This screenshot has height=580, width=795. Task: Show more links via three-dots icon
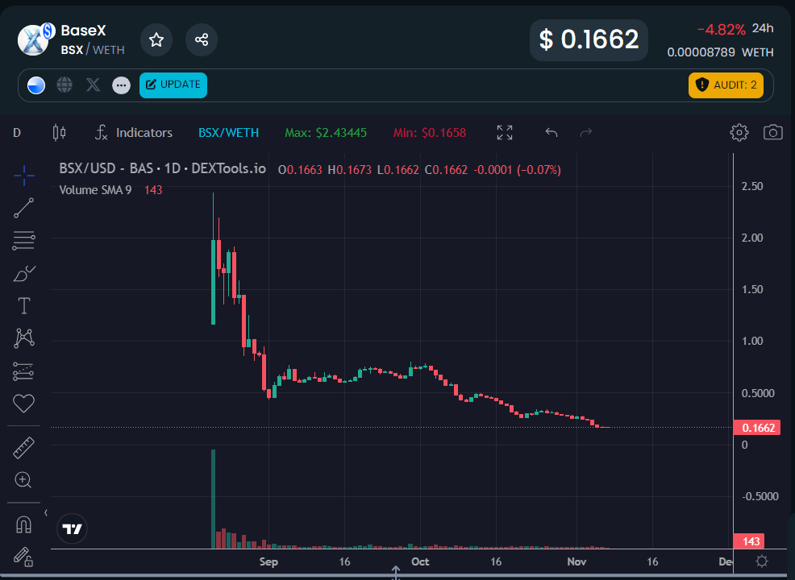click(121, 85)
